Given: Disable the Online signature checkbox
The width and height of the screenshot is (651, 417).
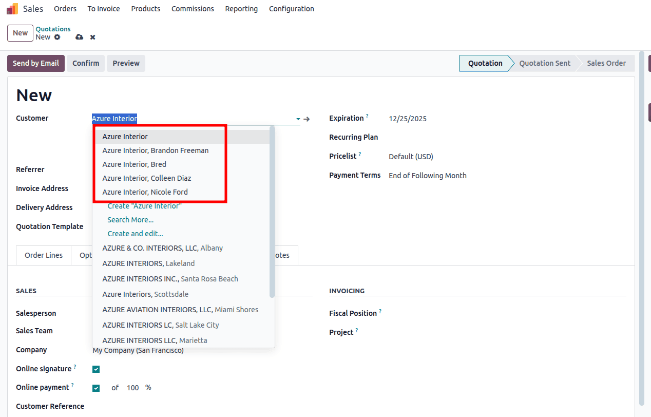Looking at the screenshot, I should pos(96,369).
